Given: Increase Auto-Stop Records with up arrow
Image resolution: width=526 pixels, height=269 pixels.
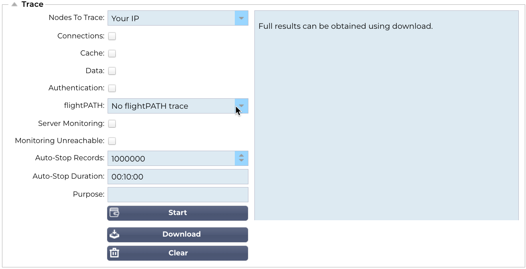Looking at the screenshot, I should coord(241,155).
